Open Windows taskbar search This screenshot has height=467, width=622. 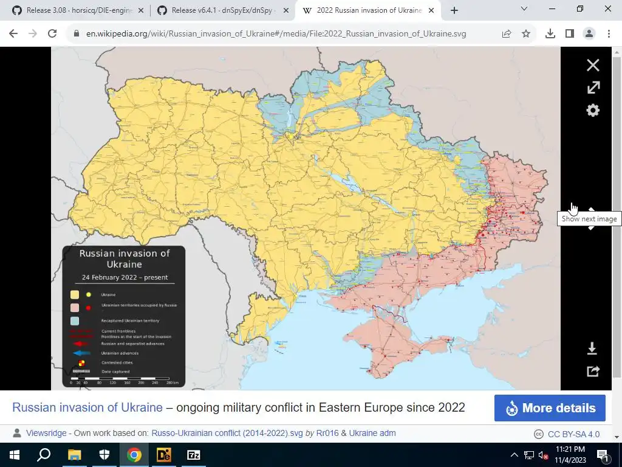pos(44,455)
